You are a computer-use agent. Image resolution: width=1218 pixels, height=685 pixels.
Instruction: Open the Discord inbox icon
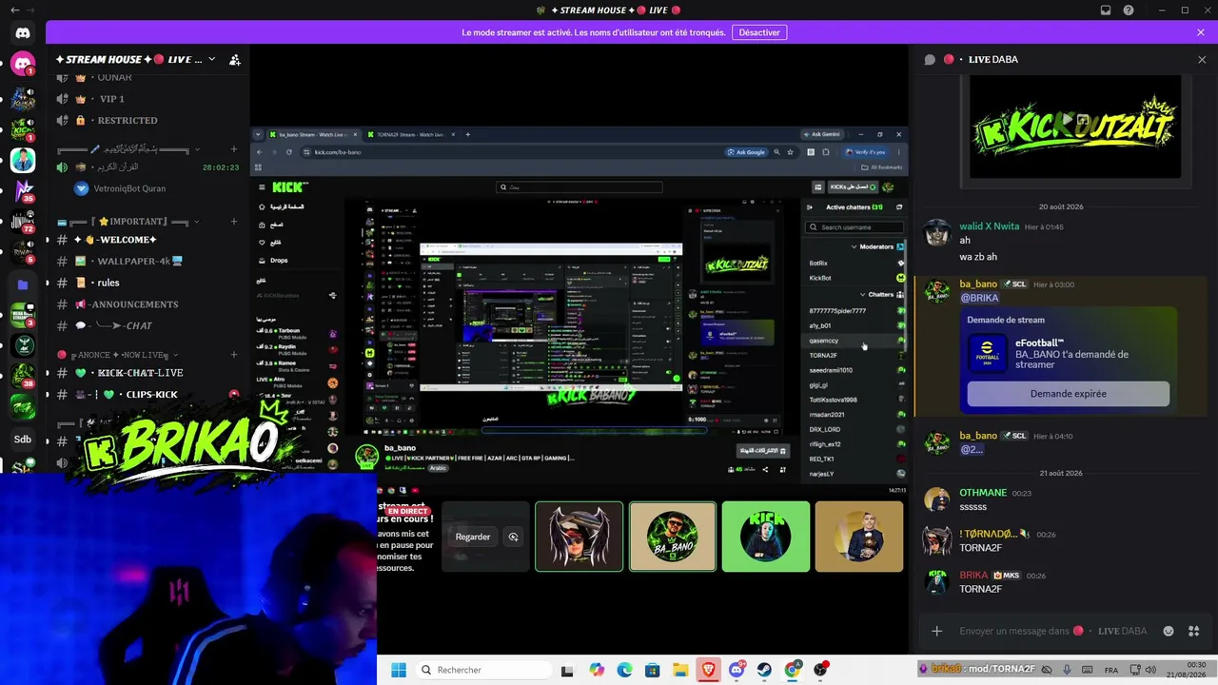1106,10
